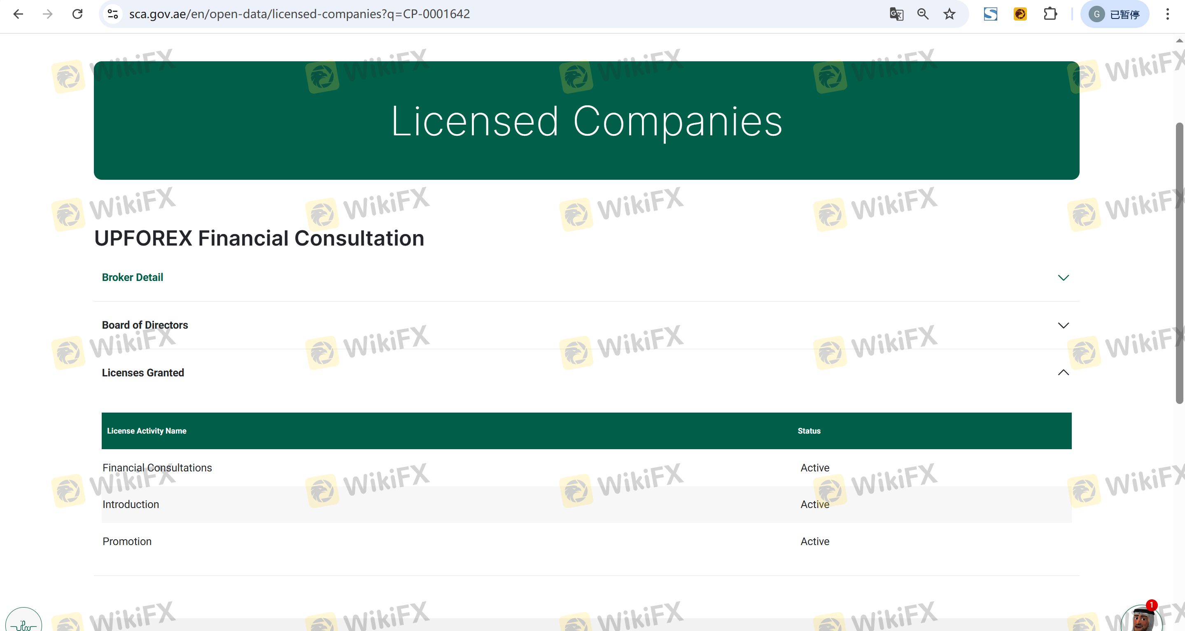This screenshot has width=1185, height=631.
Task: Open the Extensions puzzle icon
Action: pyautogui.click(x=1050, y=14)
